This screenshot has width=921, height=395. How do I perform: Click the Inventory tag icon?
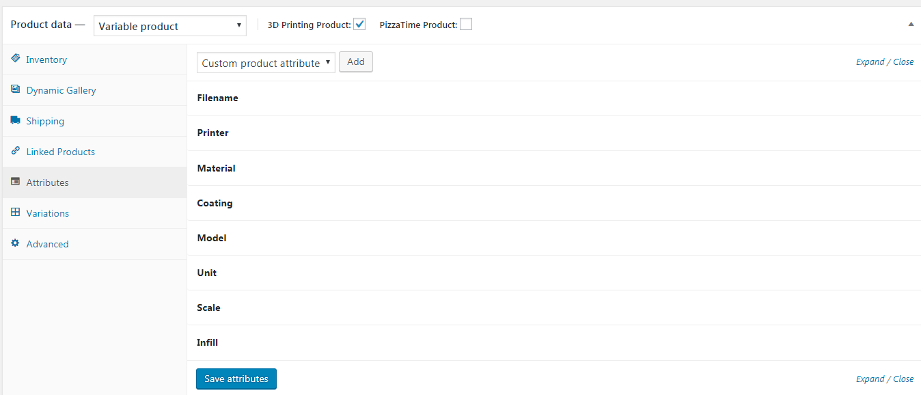[x=16, y=59]
